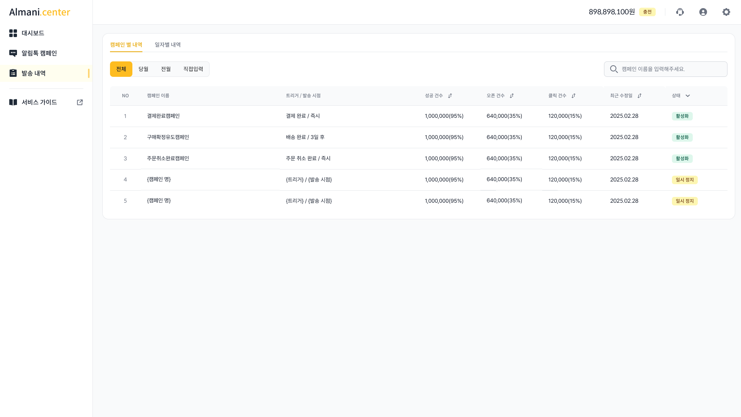Viewport: 741px width, 417px height.
Task: Sort table by 최근 수정일 arrows
Action: (x=639, y=96)
